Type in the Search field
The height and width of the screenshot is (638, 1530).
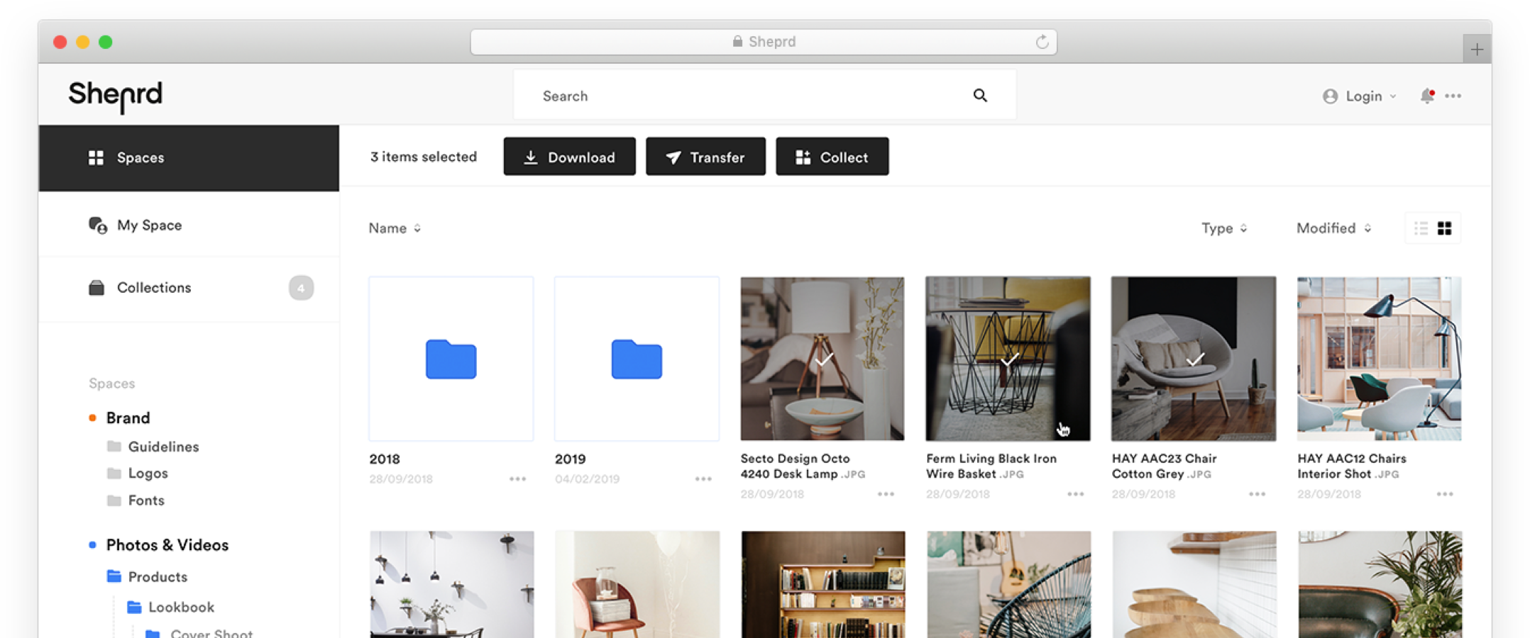click(x=745, y=96)
